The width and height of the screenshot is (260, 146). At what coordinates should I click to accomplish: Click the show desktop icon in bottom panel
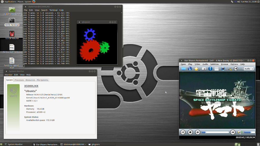pyautogui.click(x=1, y=144)
